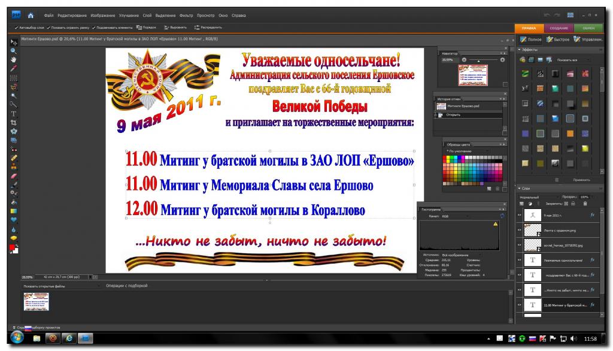613x351 pixels.
Task: Click the Home icon next to PSE logo
Action: pyautogui.click(x=30, y=14)
